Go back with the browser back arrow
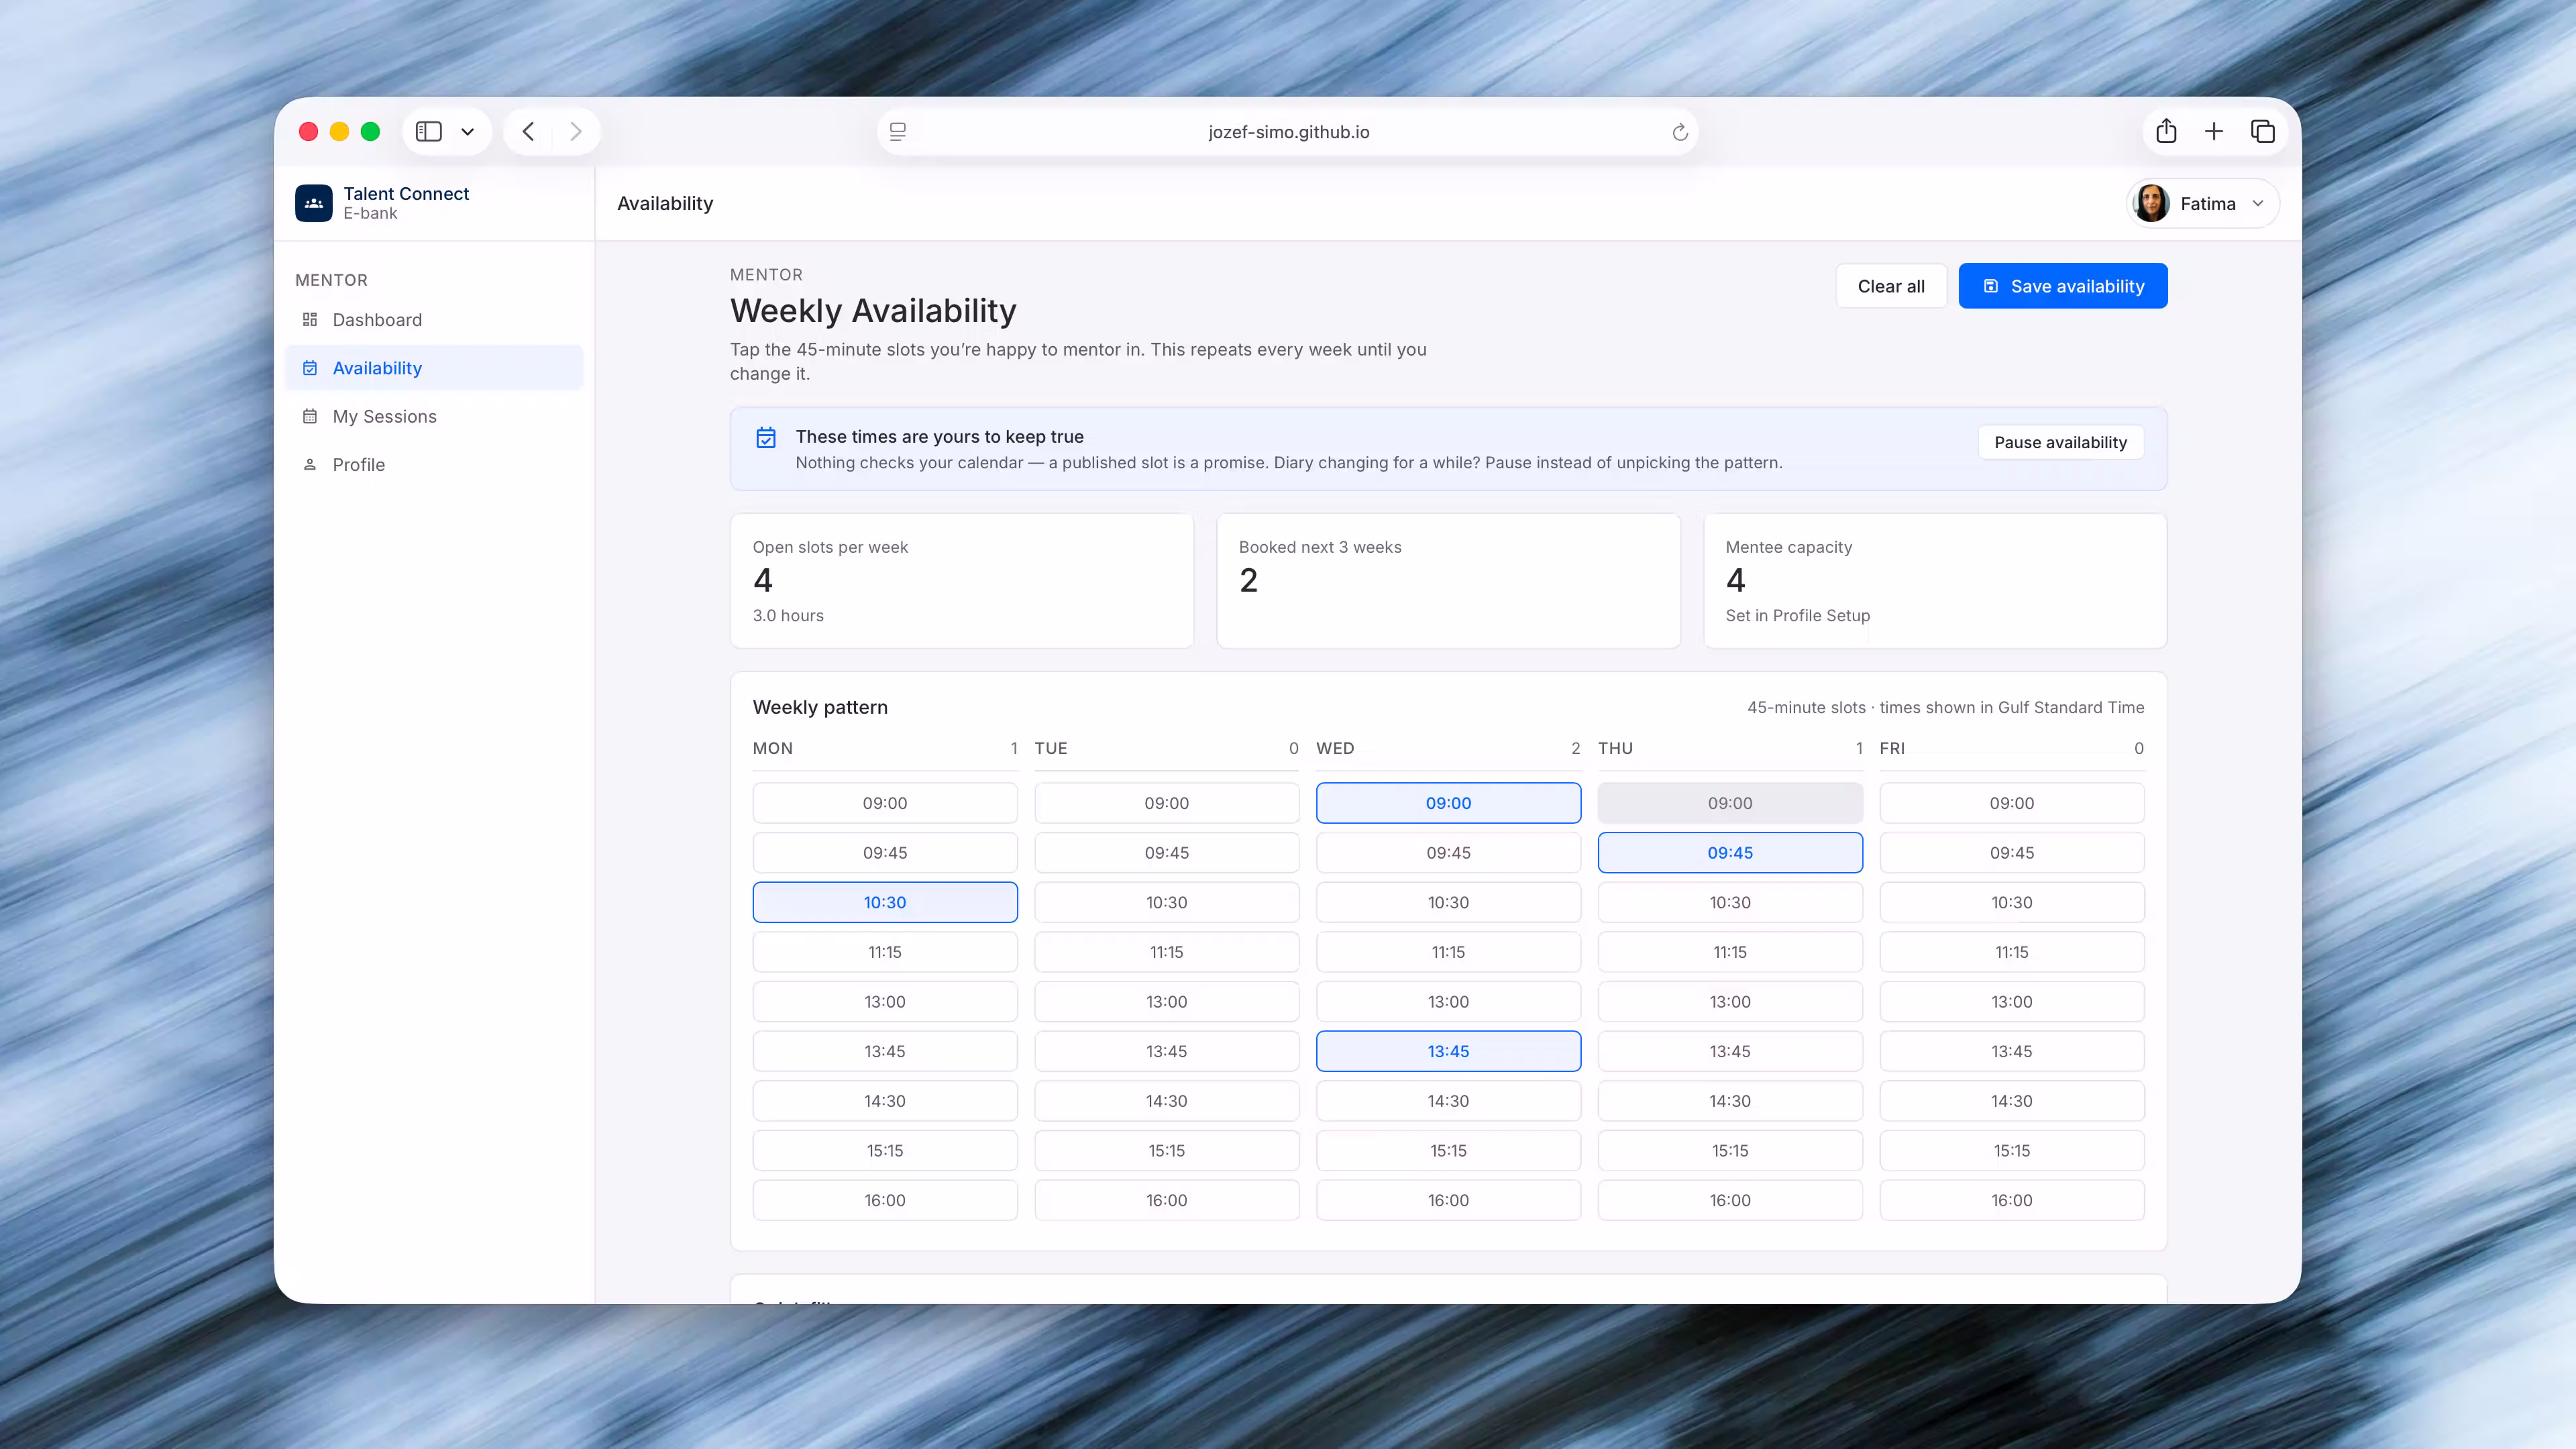 click(528, 132)
